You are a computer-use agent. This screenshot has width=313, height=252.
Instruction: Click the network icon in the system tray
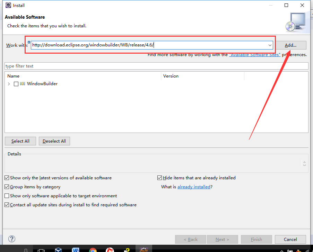coord(308,251)
